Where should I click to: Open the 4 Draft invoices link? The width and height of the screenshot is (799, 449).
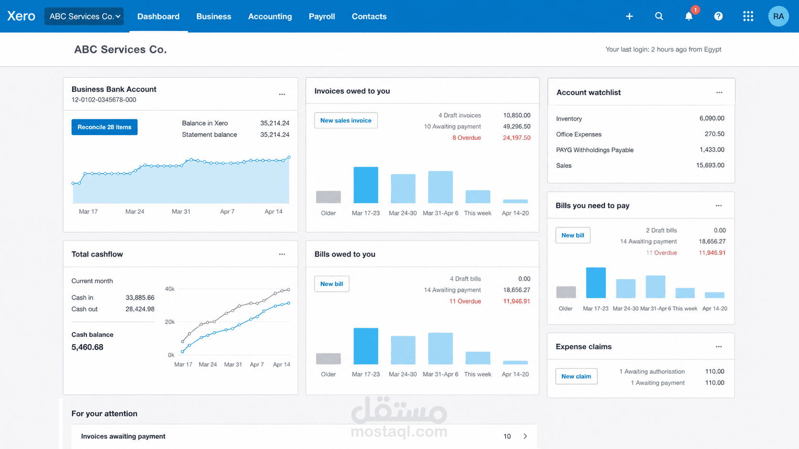pyautogui.click(x=460, y=115)
